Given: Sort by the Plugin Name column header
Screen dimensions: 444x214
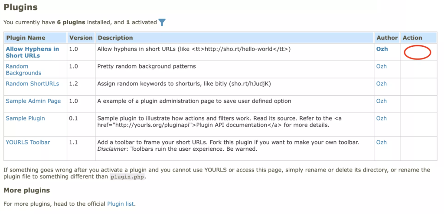Looking at the screenshot, I should click(26, 38).
